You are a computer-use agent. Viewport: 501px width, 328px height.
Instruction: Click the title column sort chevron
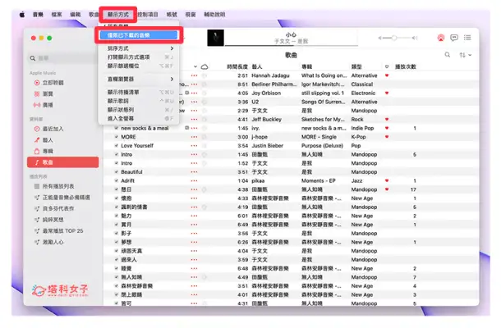[195, 66]
